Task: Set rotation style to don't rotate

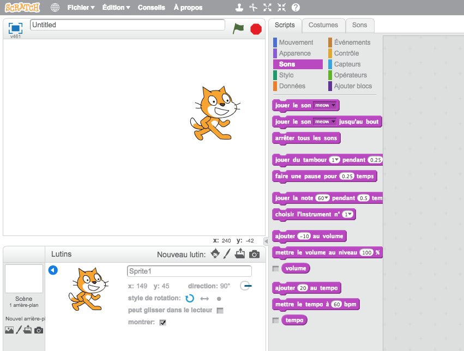Action: (219, 299)
